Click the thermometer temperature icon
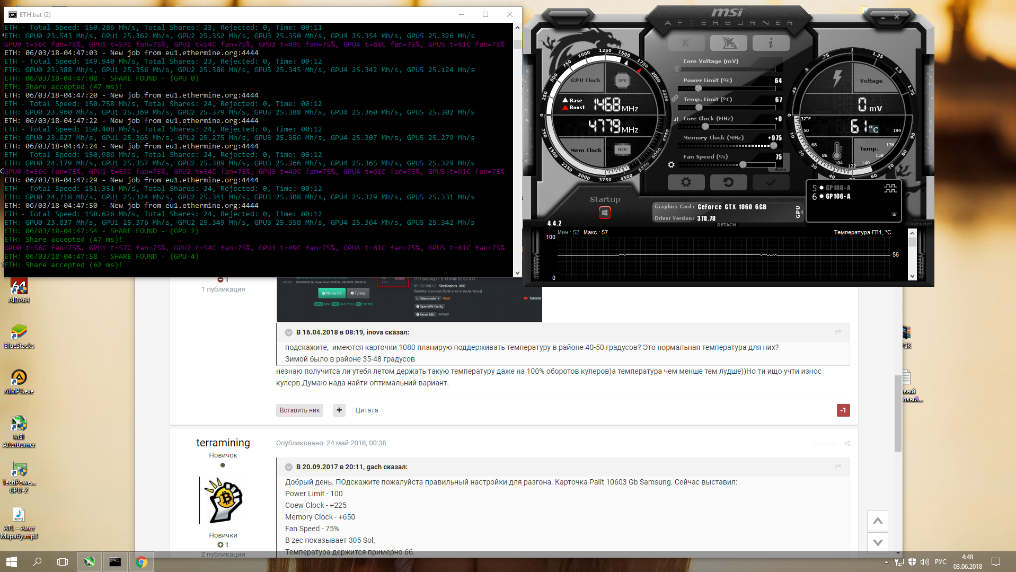The image size is (1016, 572). coord(836,150)
